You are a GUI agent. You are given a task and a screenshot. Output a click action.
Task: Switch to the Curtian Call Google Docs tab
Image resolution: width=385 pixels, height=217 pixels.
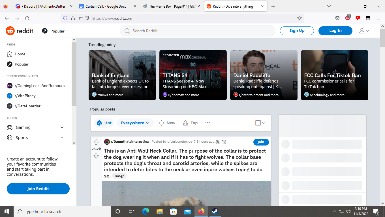click(108, 6)
